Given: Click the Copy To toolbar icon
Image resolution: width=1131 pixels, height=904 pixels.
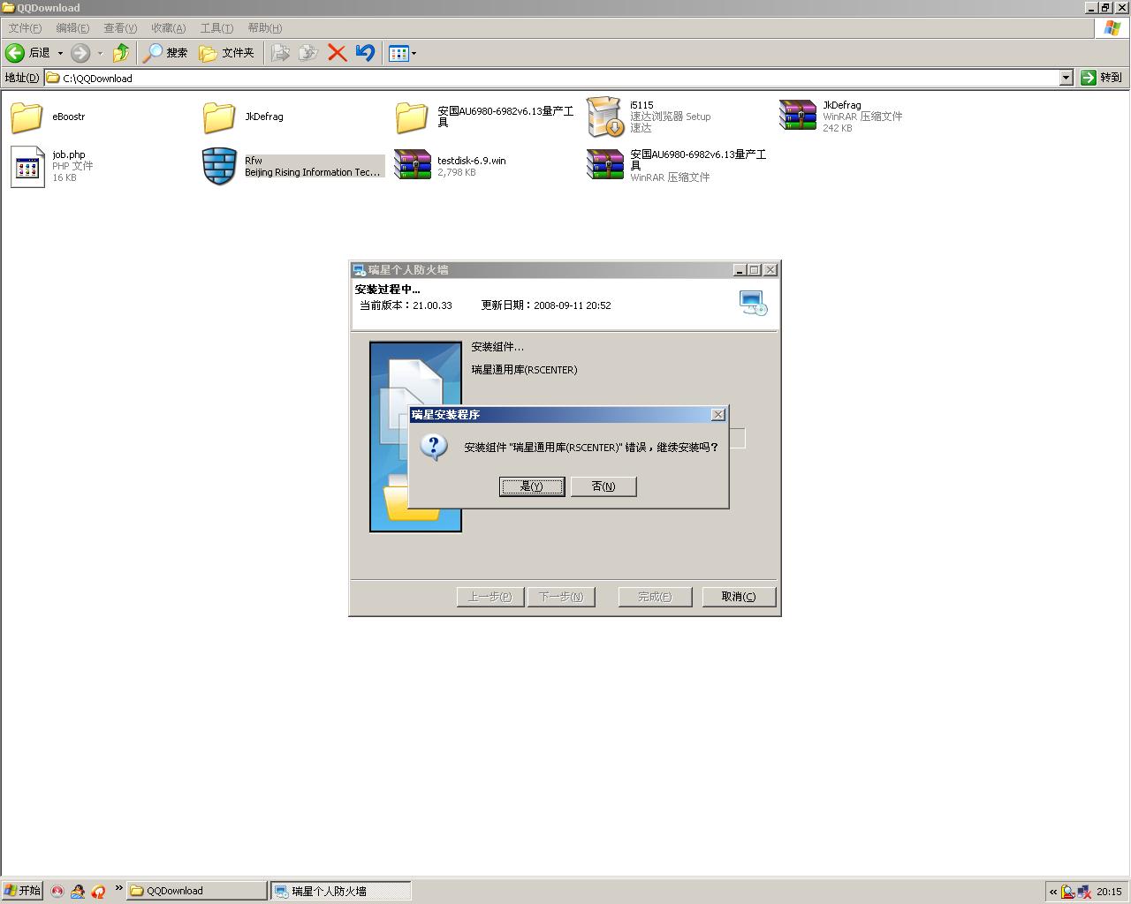Looking at the screenshot, I should (x=308, y=53).
